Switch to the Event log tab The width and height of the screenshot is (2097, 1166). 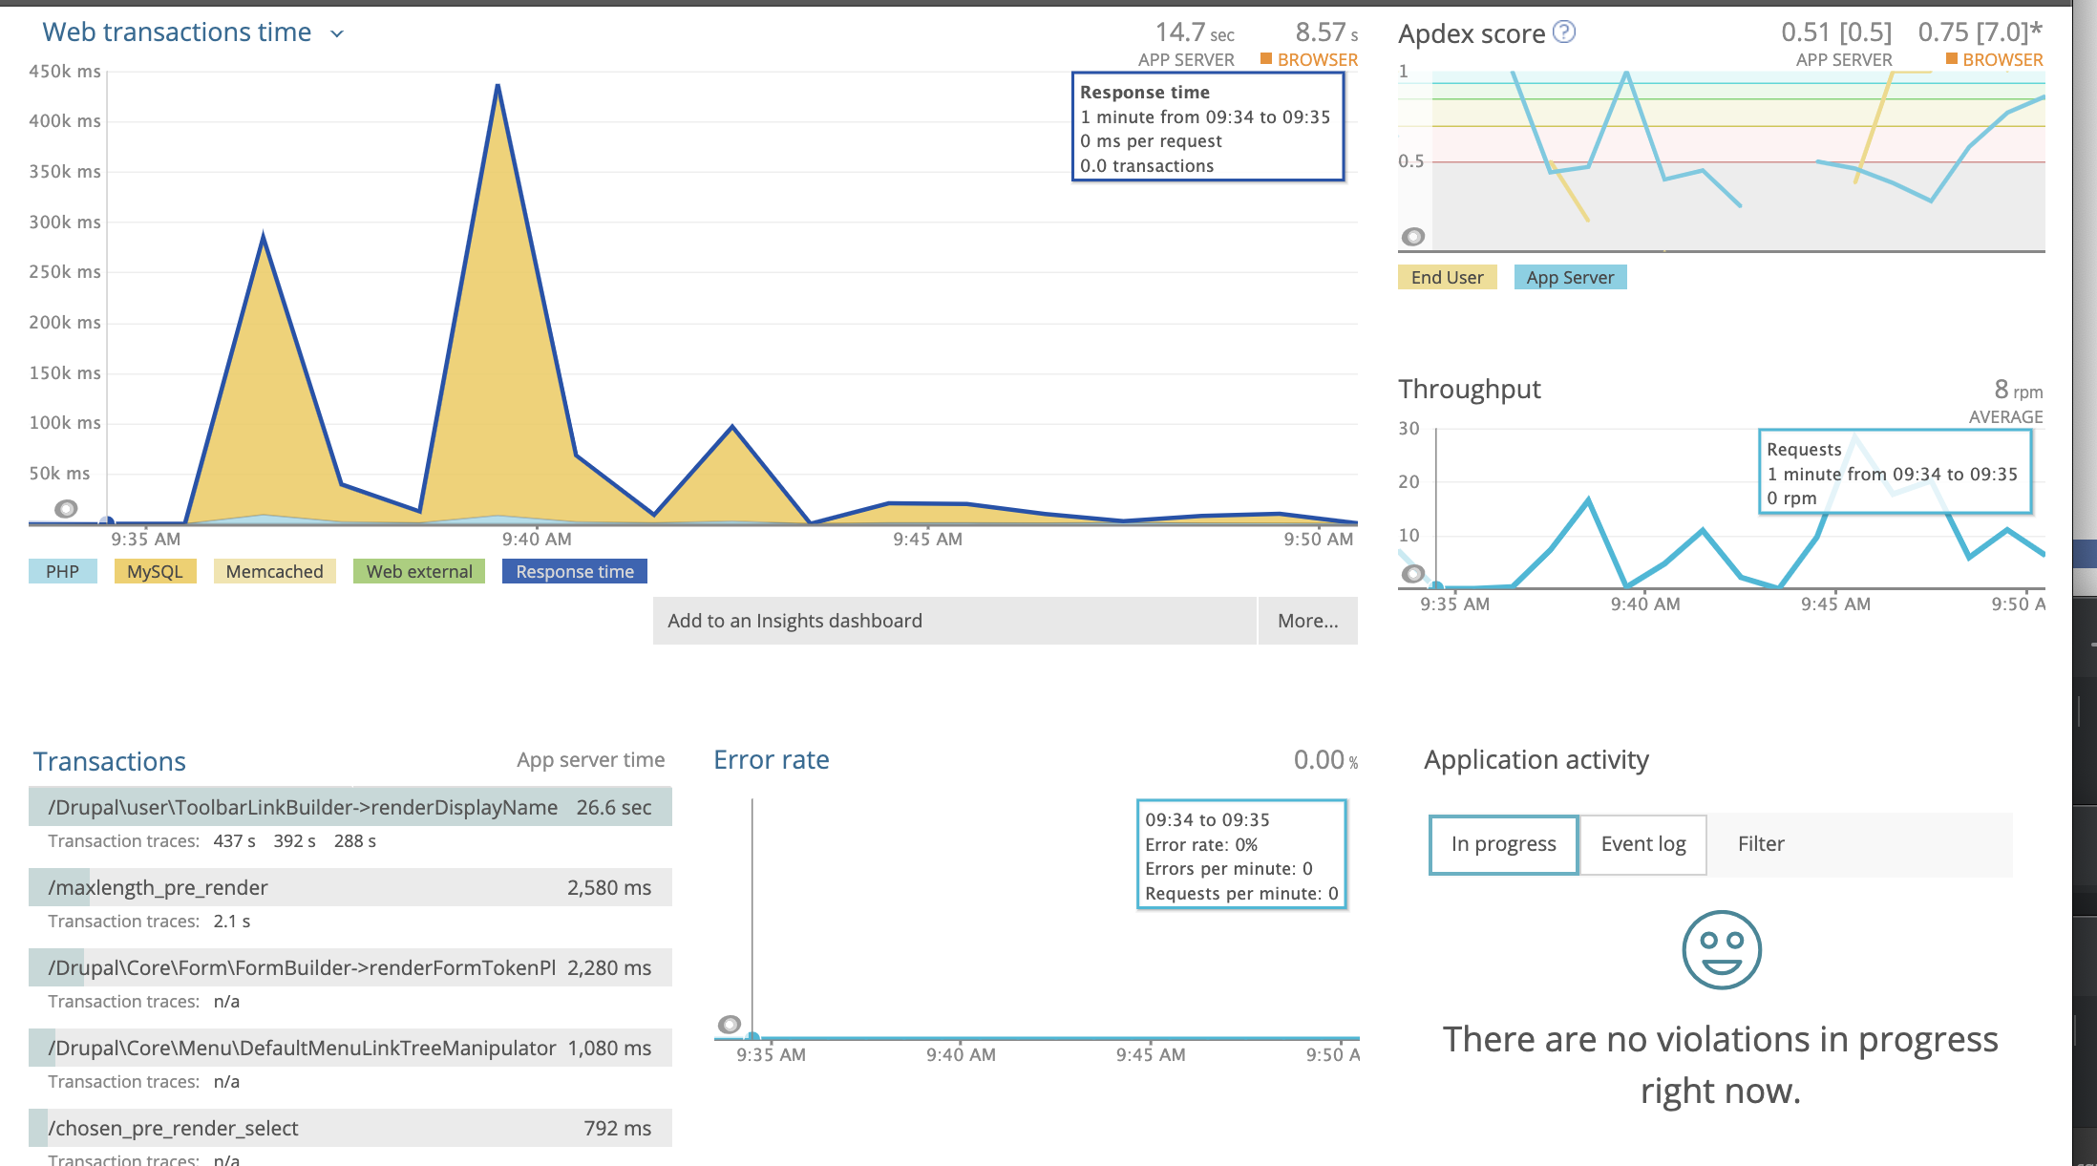[x=1642, y=844]
